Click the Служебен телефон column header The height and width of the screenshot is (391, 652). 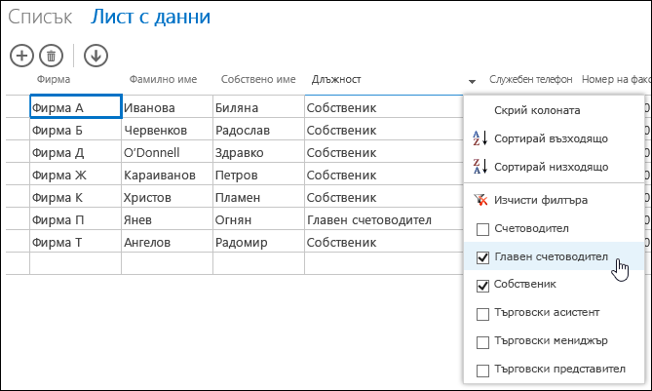point(530,79)
